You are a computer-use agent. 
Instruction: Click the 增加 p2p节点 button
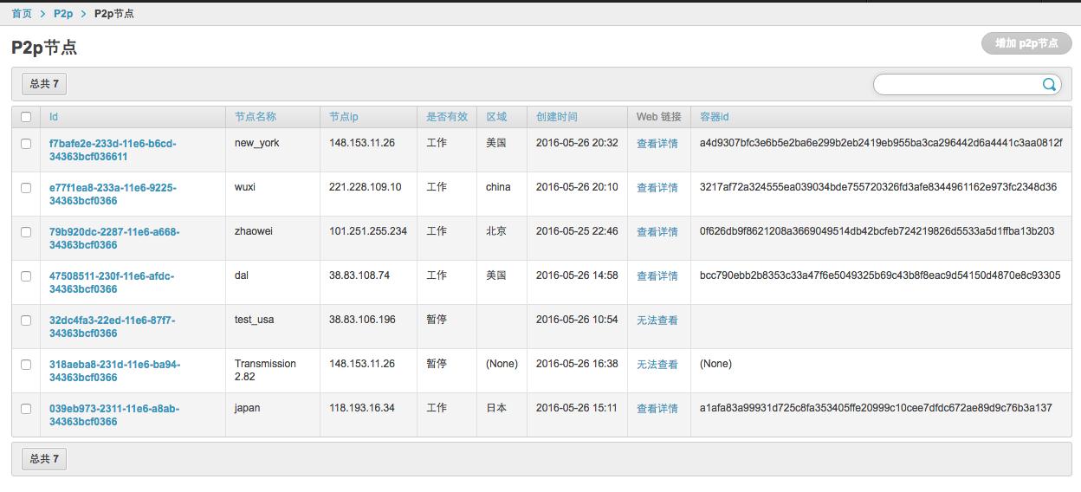click(1026, 43)
